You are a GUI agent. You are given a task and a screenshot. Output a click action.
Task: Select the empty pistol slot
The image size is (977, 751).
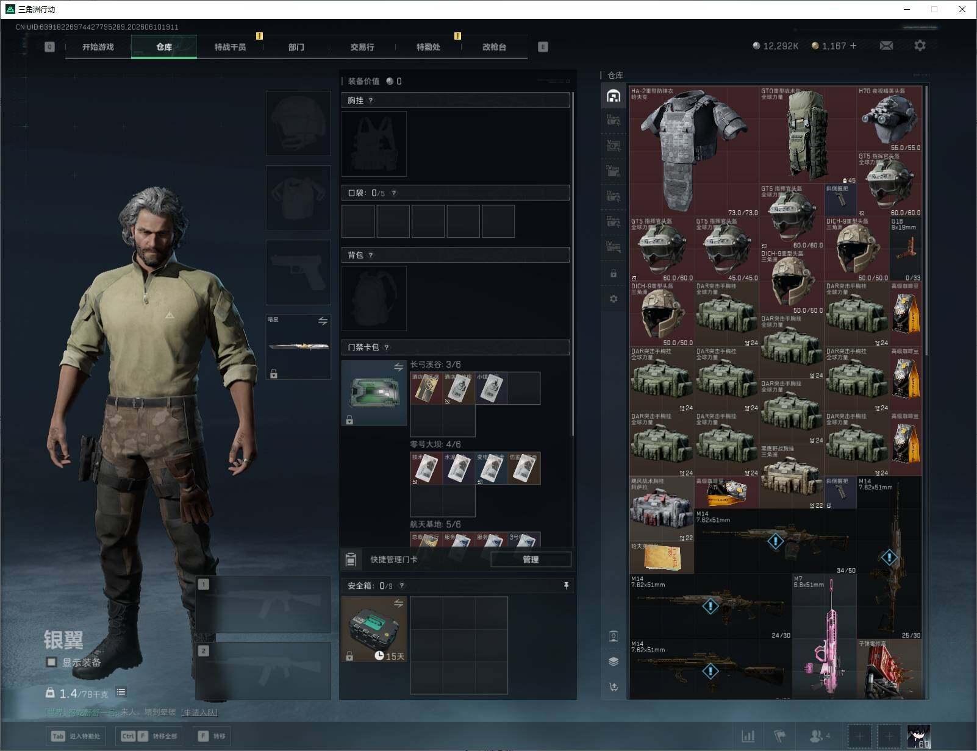point(298,272)
